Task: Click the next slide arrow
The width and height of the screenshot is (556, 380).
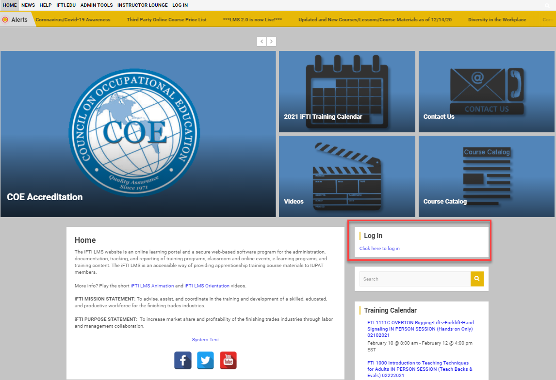Action: tap(271, 41)
